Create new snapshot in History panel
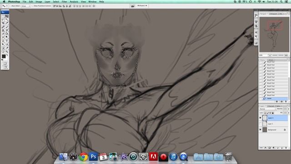Screen dimensions: 291x164 [x=281, y=102]
